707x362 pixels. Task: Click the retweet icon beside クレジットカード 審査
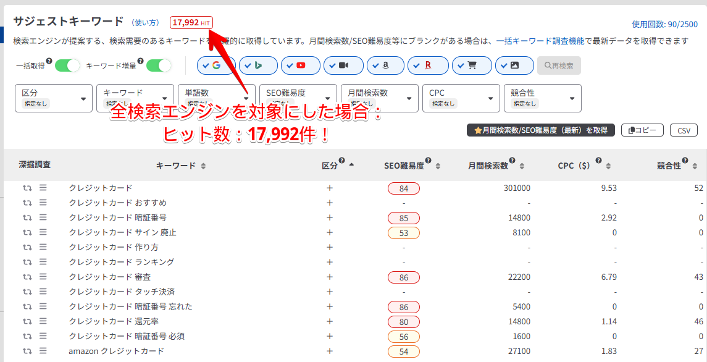(27, 277)
